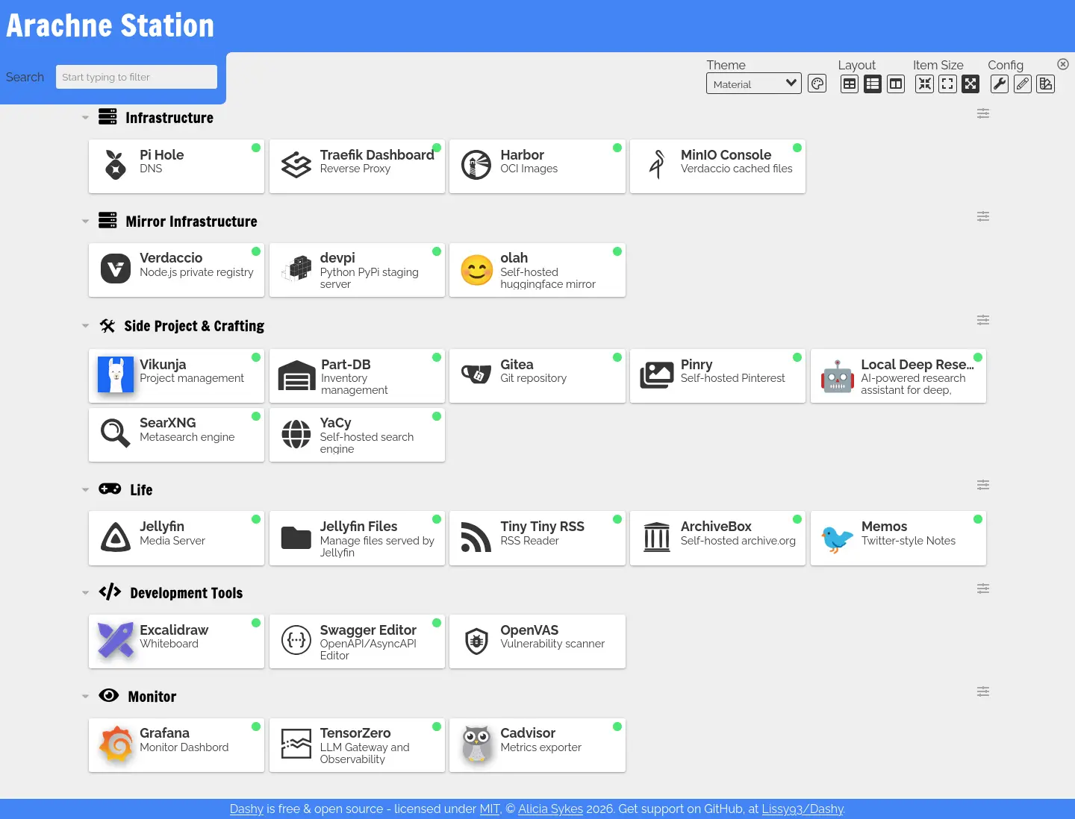1075x819 pixels.
Task: Open the Swagger Editor tile
Action: tap(357, 641)
